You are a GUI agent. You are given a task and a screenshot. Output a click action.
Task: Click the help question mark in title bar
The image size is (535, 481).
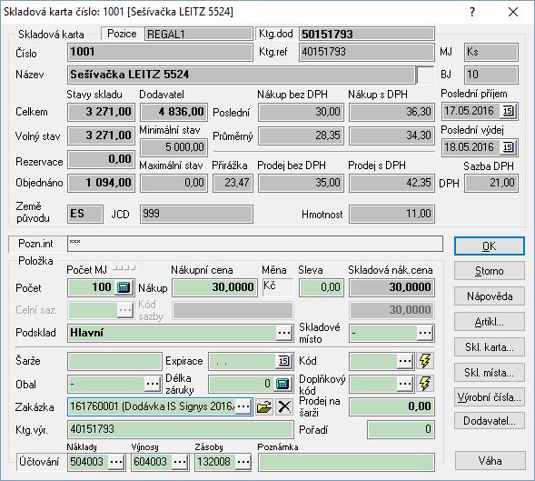tap(472, 13)
